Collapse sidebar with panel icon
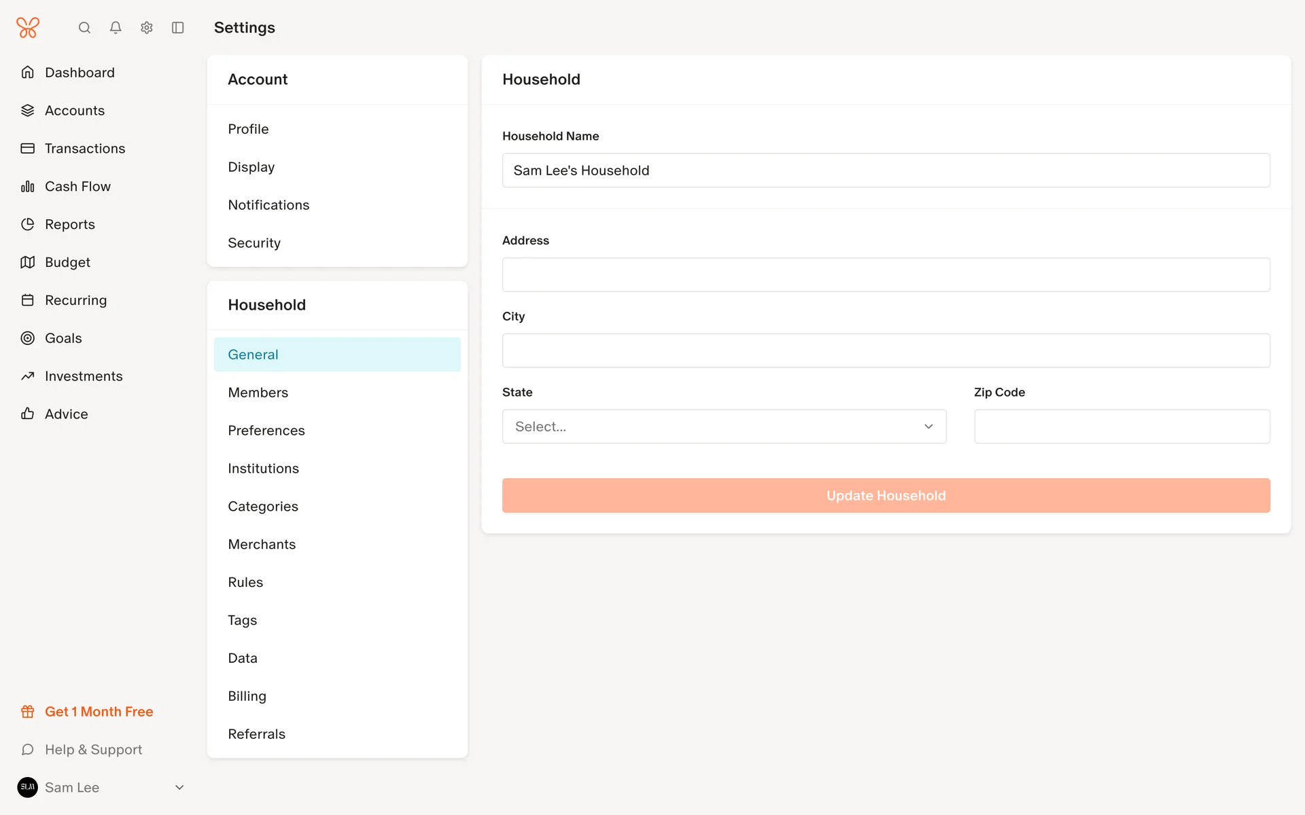Image resolution: width=1305 pixels, height=815 pixels. tap(178, 28)
